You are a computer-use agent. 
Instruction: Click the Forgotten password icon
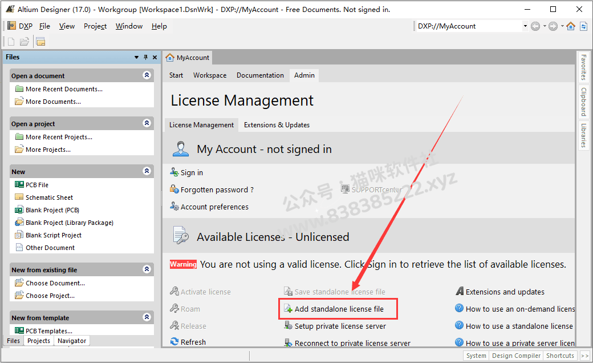click(x=174, y=189)
